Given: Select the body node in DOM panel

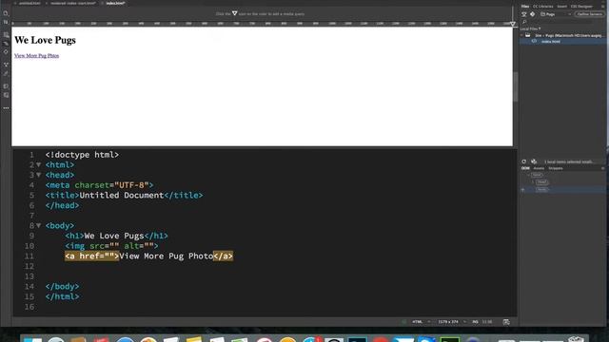Looking at the screenshot, I should pyautogui.click(x=541, y=190).
